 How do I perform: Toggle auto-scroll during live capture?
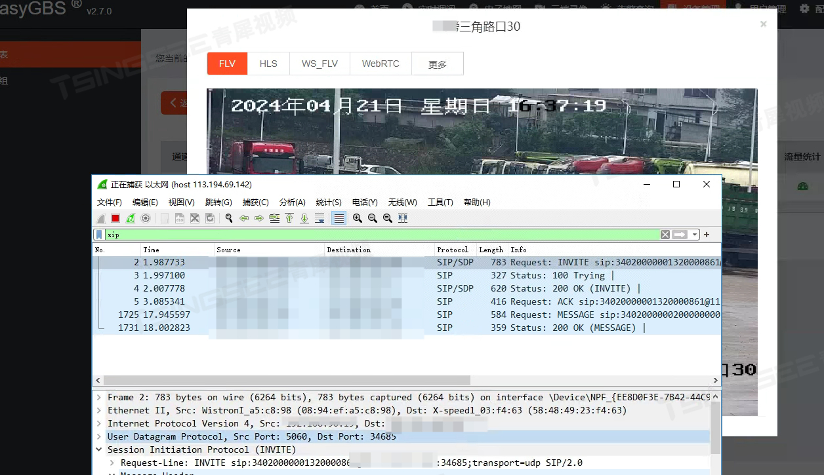319,218
